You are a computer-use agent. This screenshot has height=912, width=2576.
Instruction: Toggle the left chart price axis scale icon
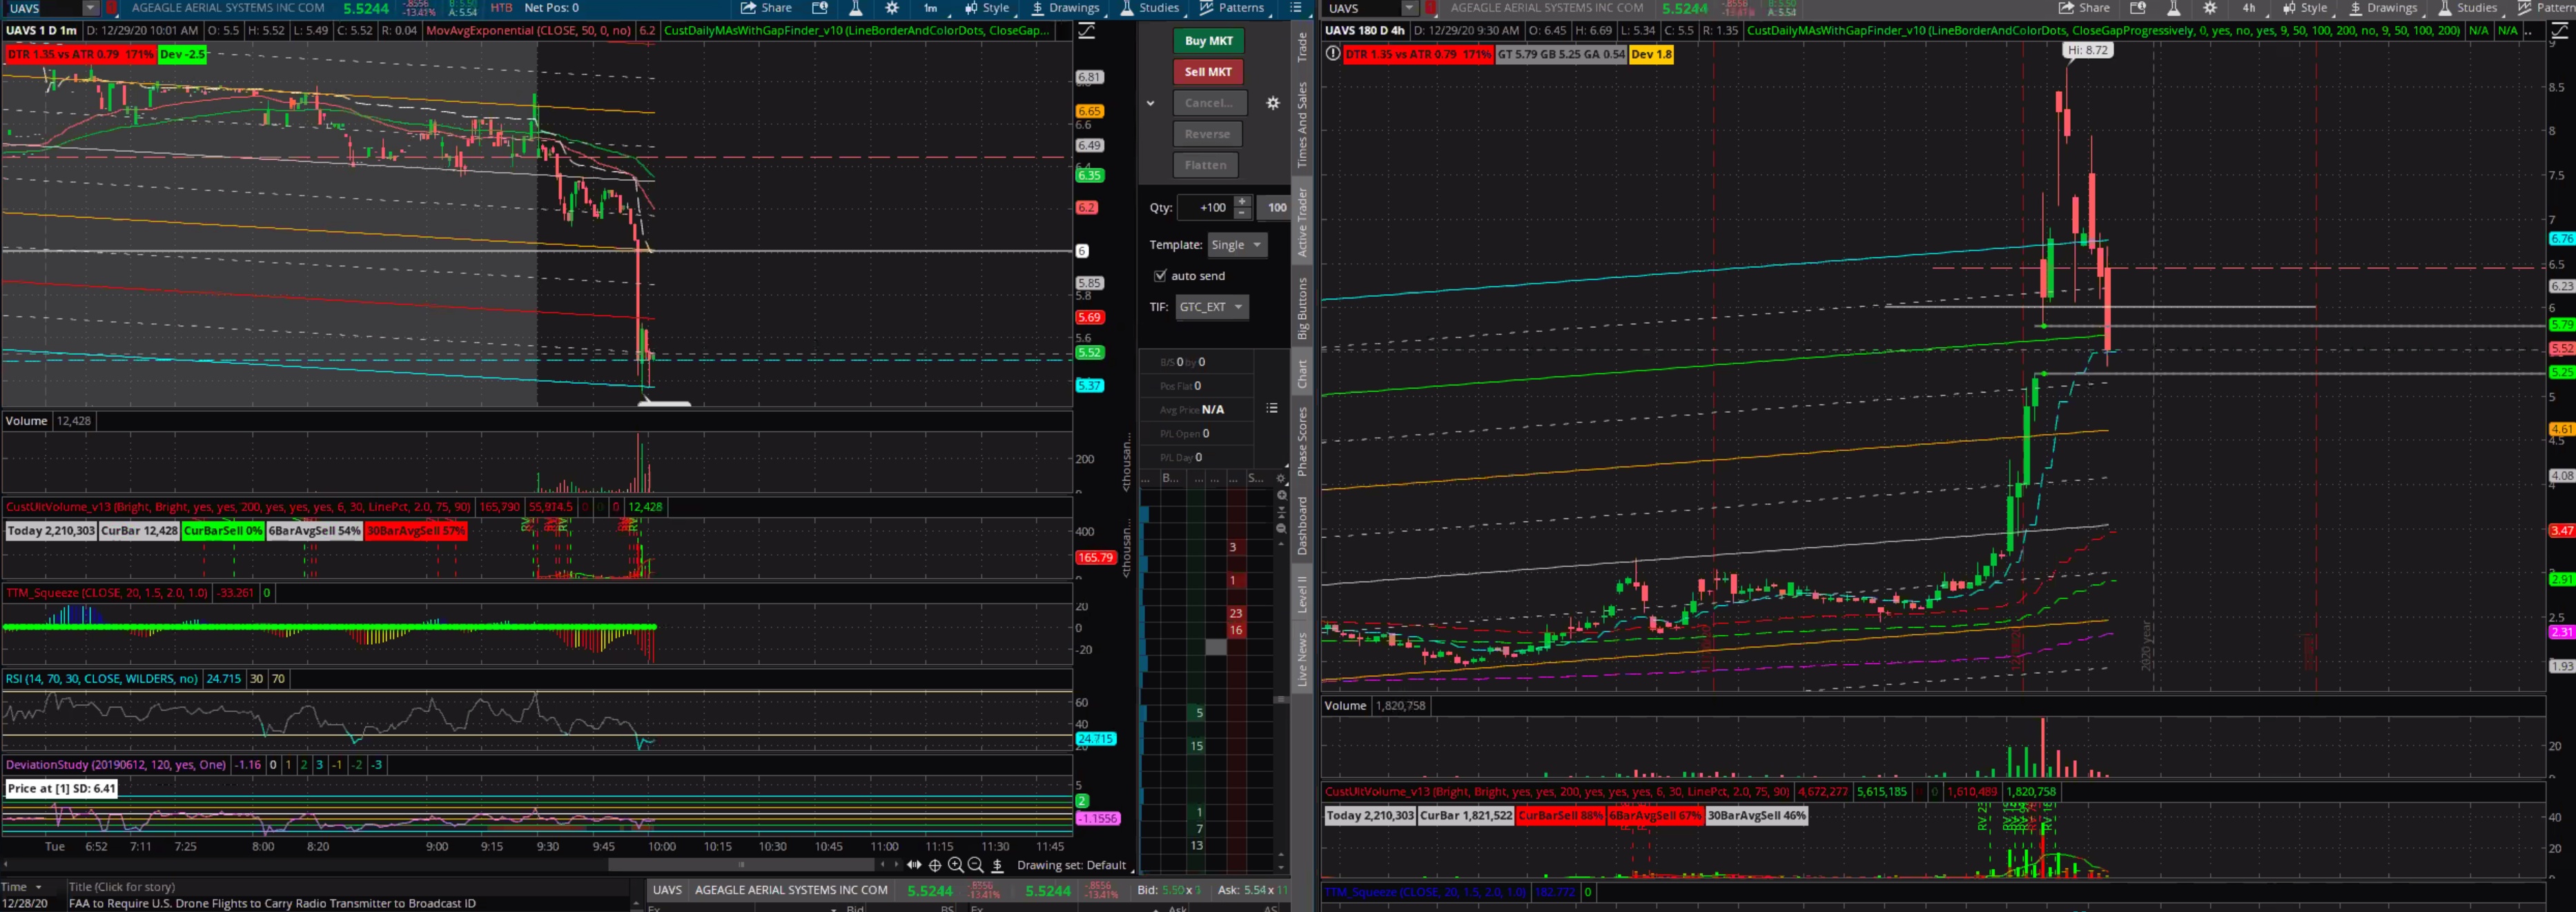click(1086, 31)
